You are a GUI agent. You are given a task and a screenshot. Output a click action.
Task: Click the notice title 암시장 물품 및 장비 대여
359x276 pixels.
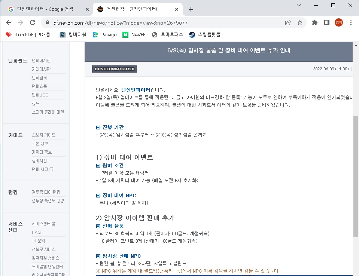[229, 50]
